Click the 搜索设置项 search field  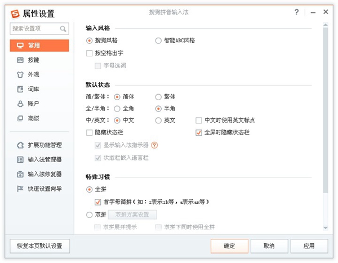(39, 29)
